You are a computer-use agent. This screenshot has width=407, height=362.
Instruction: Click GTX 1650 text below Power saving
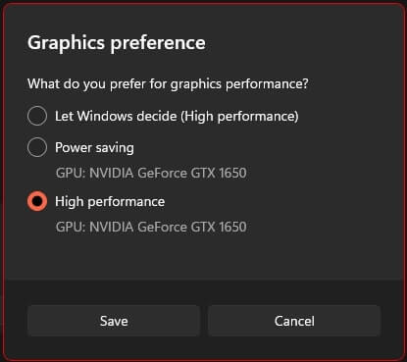[x=219, y=173]
